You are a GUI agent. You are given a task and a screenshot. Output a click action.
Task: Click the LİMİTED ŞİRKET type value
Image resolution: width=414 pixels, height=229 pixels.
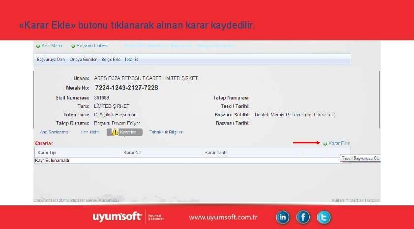click(x=112, y=106)
